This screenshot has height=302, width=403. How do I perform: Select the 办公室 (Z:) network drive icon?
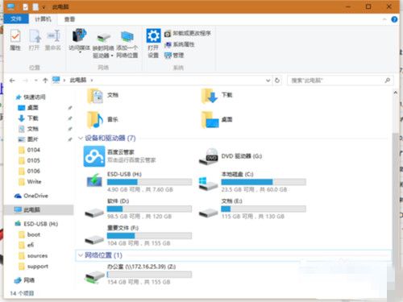click(94, 277)
